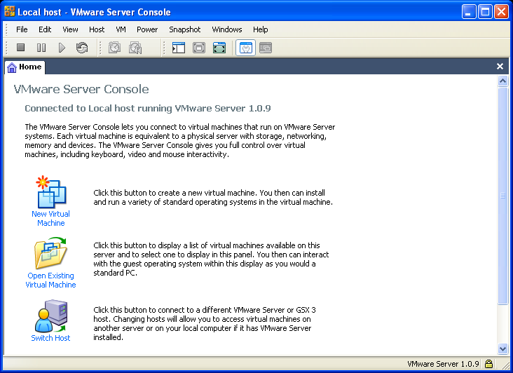Close the VMware Server Console window

pyautogui.click(x=501, y=12)
